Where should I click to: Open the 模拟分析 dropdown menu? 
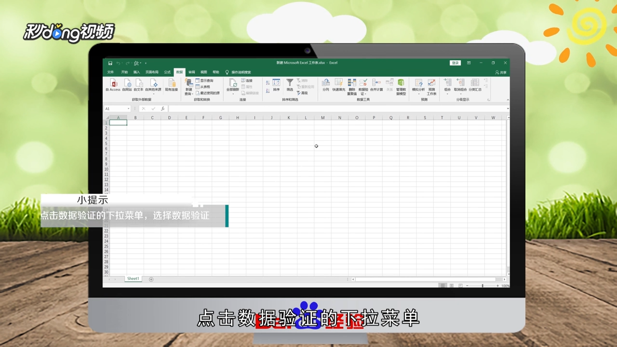point(418,93)
